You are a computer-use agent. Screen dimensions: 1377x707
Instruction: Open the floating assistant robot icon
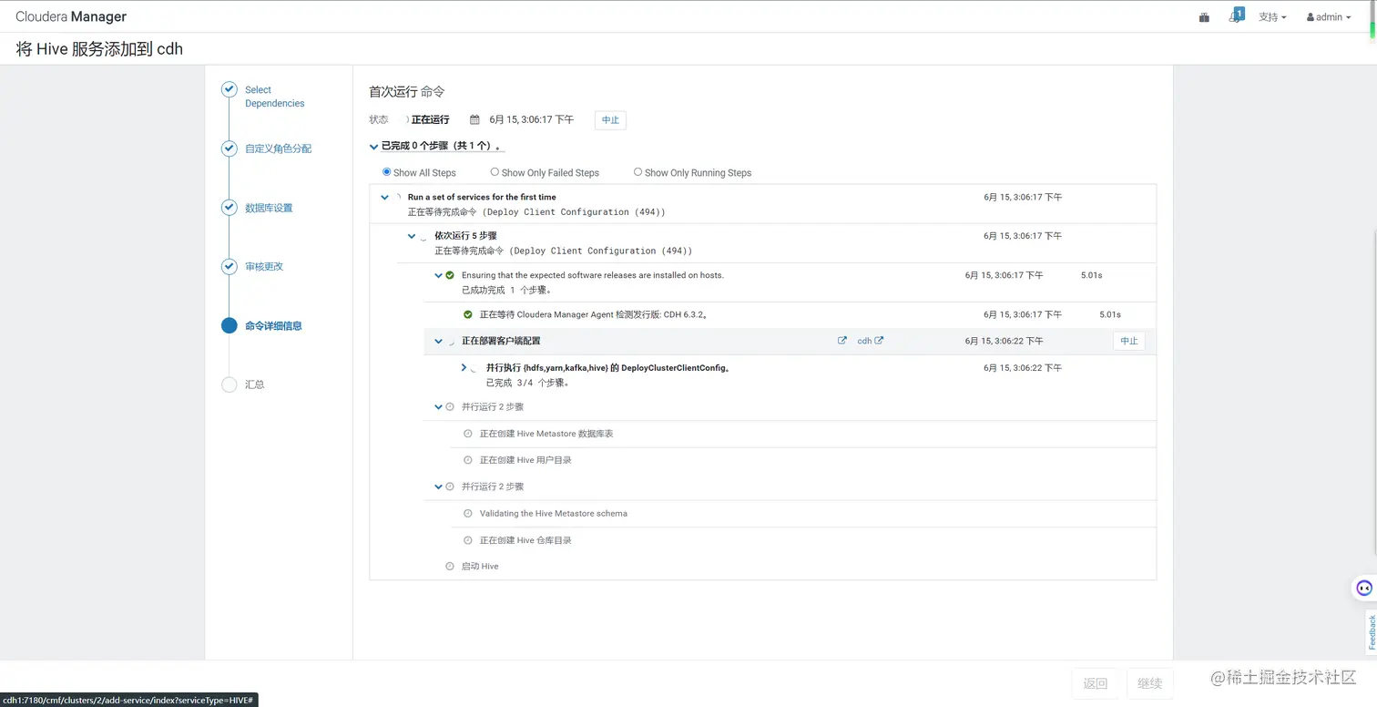1363,588
